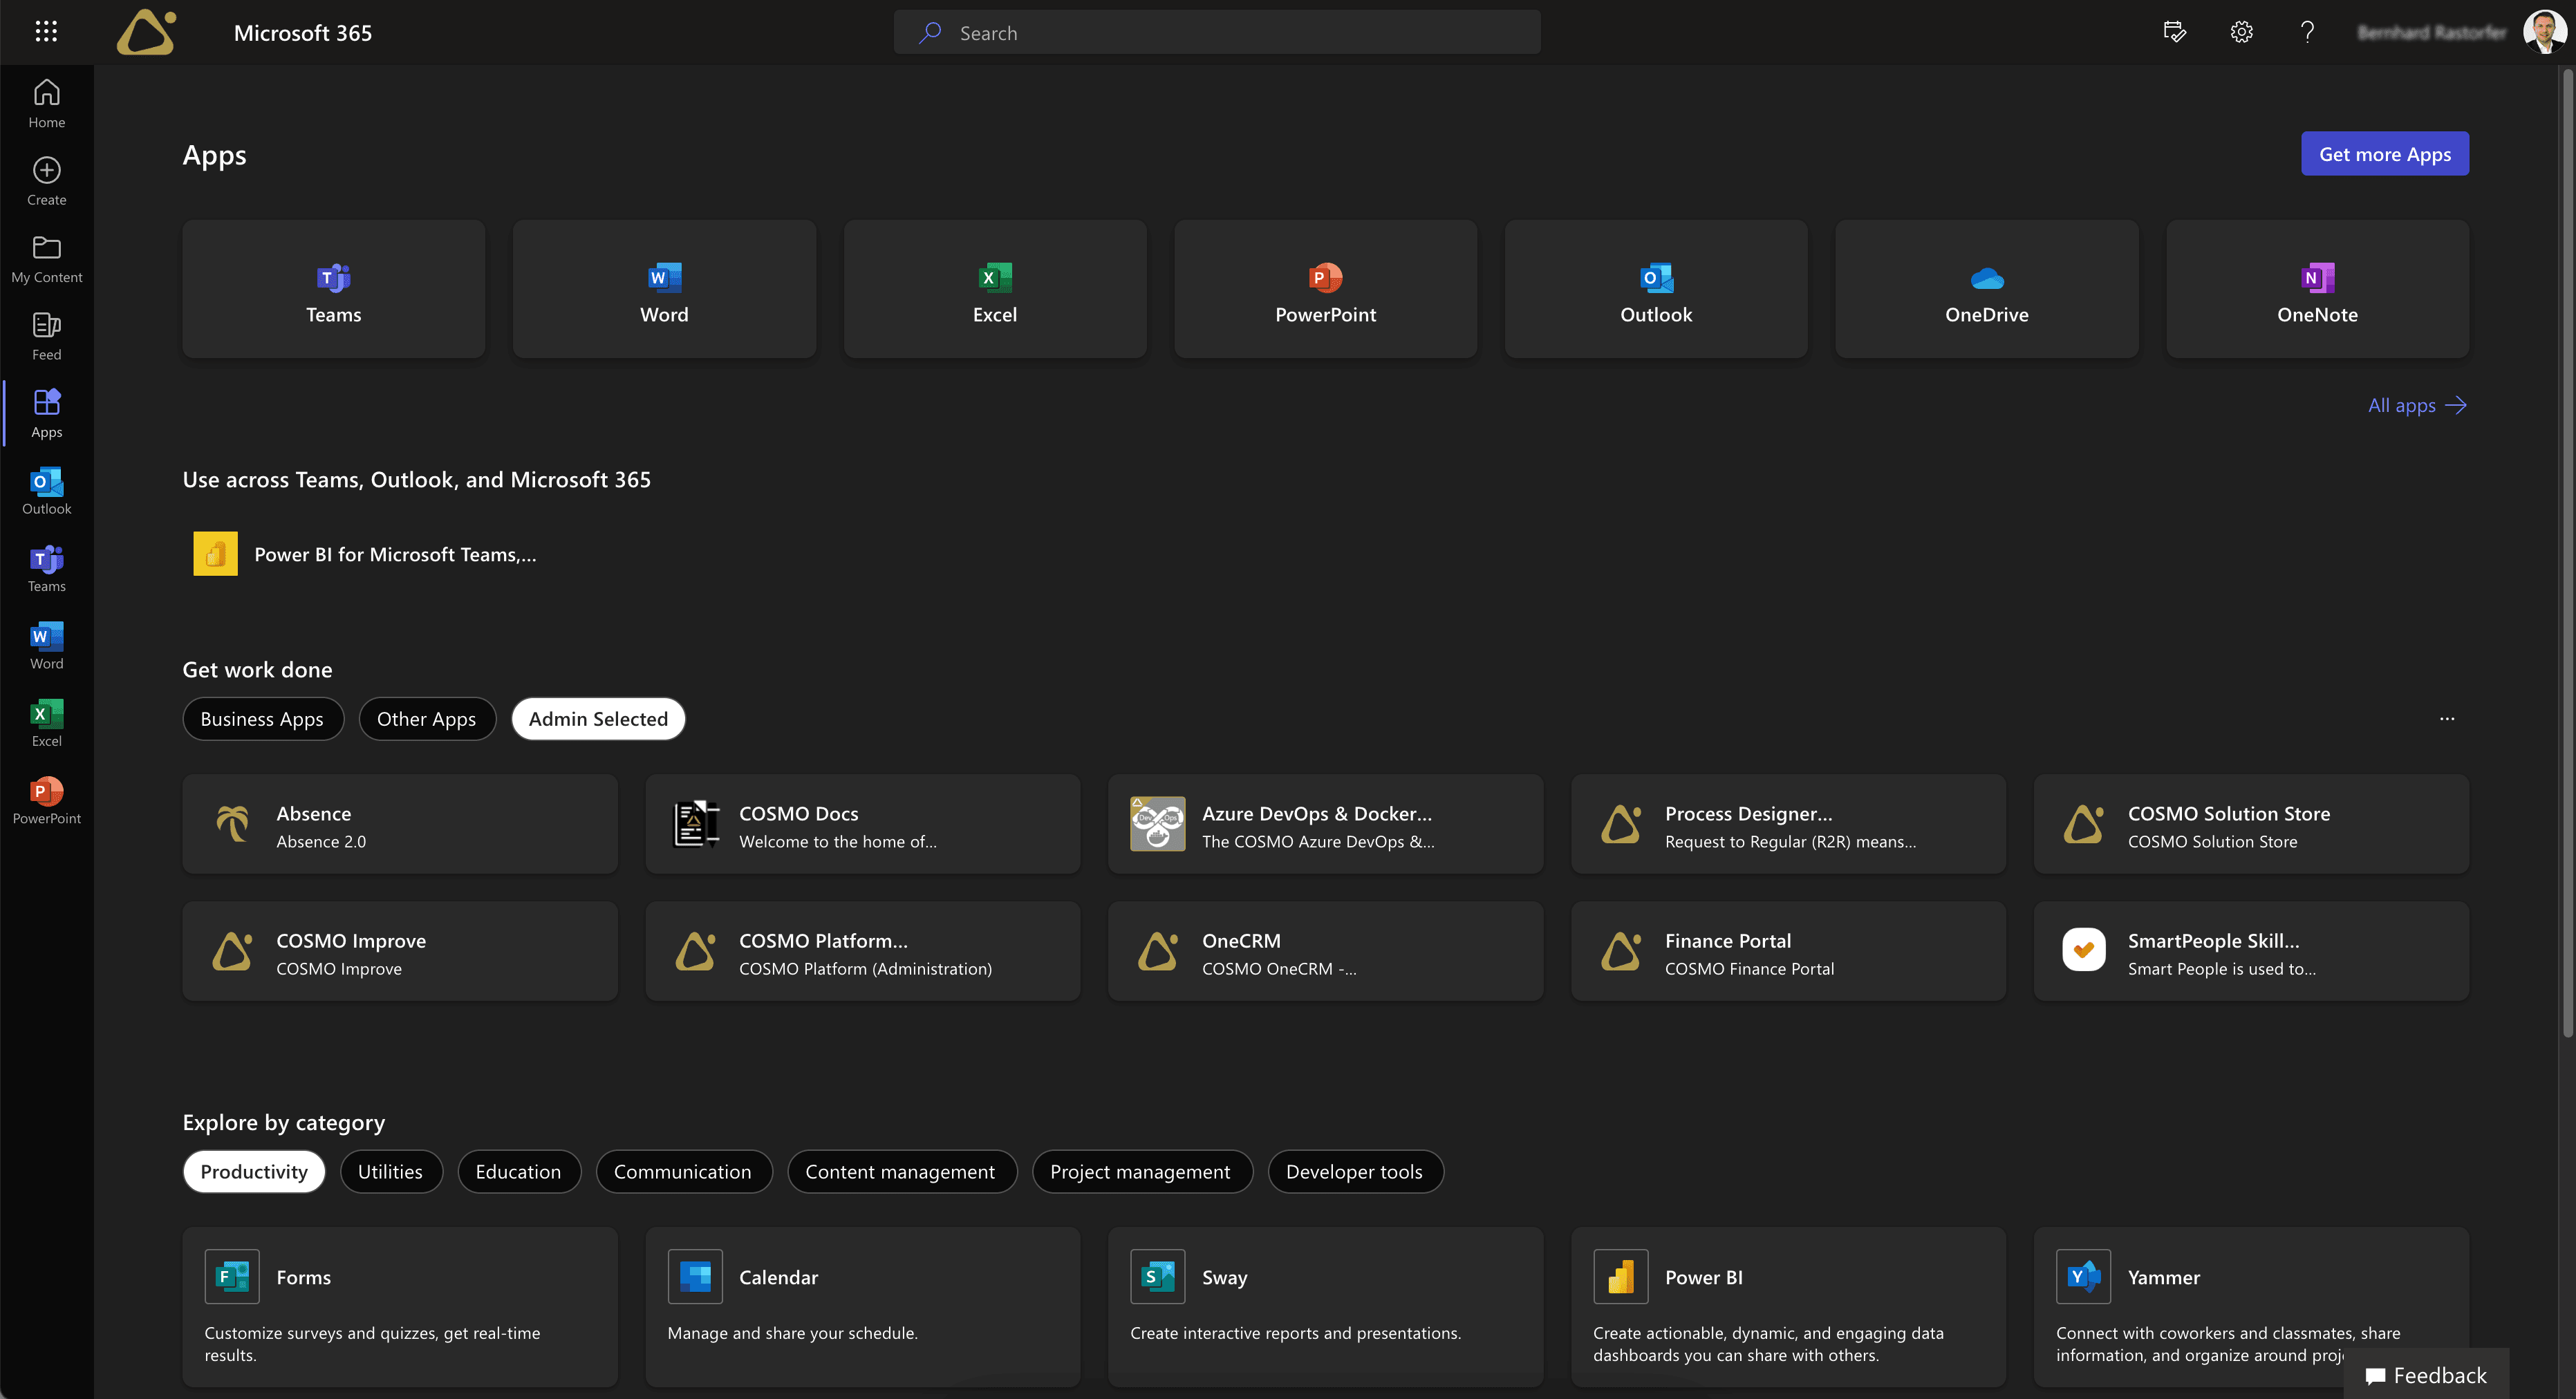Select the Communication category

pos(683,1172)
